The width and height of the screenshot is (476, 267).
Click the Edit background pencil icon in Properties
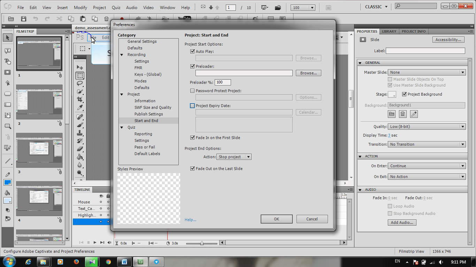pyautogui.click(x=414, y=114)
